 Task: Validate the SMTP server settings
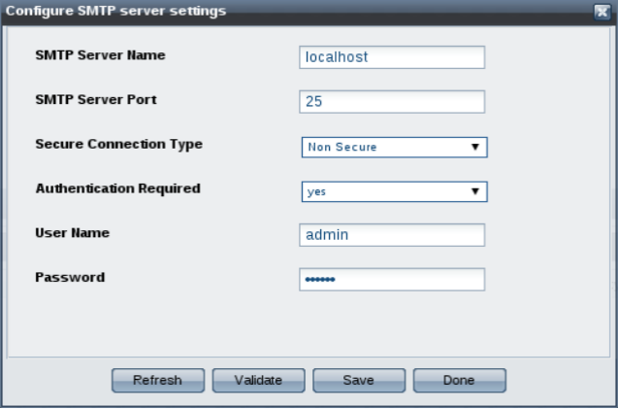[x=258, y=381]
